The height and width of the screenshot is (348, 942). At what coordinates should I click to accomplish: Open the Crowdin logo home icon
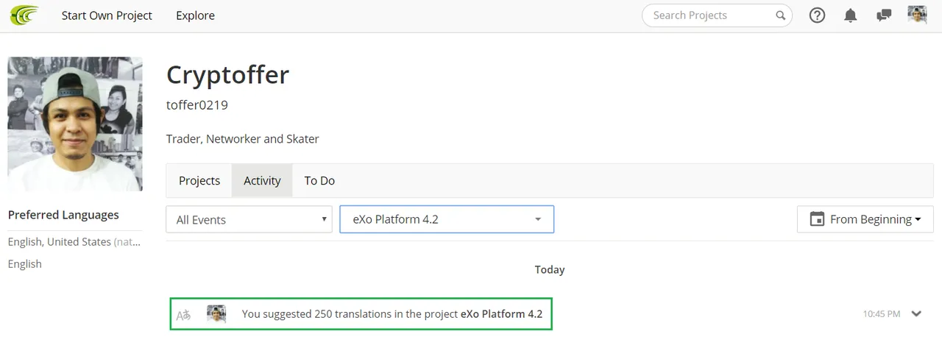pyautogui.click(x=24, y=15)
